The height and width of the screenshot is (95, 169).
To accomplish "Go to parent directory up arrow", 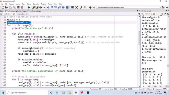I will click(x=167, y=7).
